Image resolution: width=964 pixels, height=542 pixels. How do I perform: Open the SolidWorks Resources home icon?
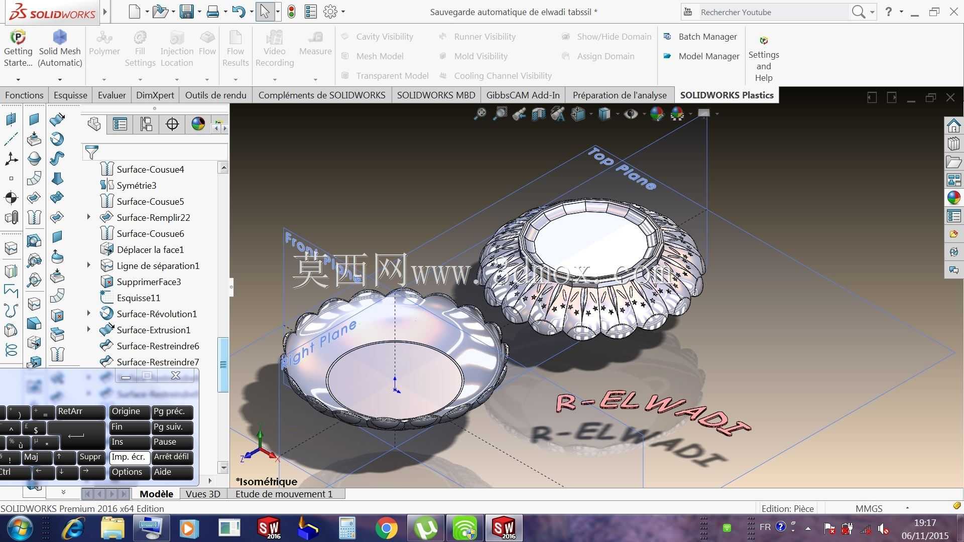tap(954, 125)
